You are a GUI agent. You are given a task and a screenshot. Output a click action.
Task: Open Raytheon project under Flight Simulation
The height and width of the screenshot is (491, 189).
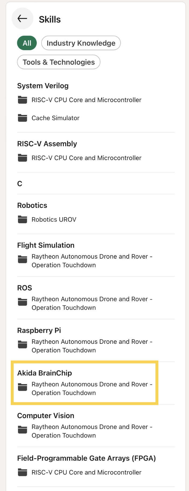pos(92,261)
